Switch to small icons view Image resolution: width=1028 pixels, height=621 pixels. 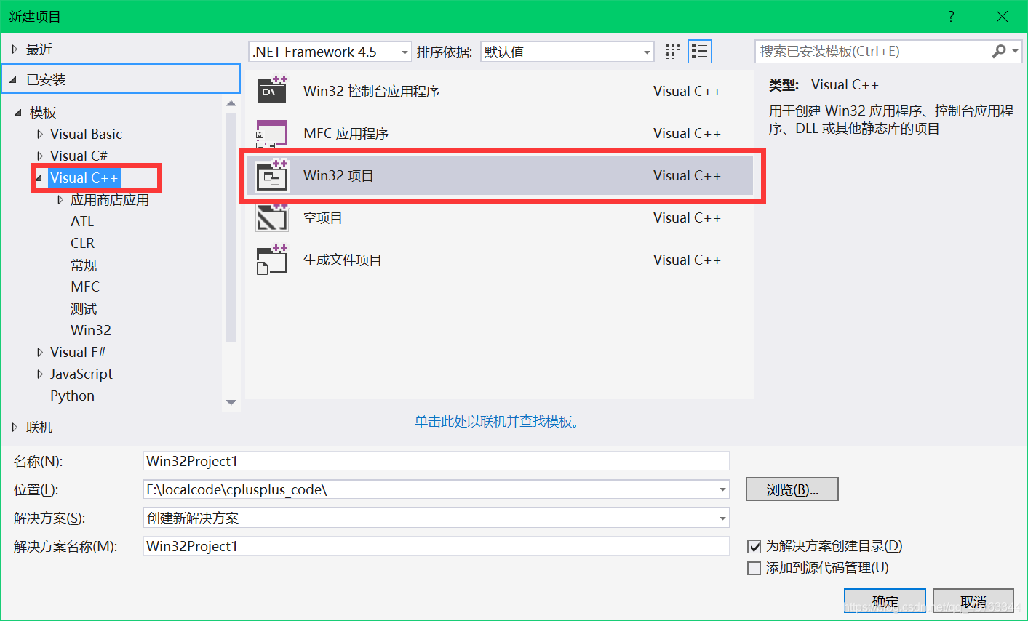[673, 51]
